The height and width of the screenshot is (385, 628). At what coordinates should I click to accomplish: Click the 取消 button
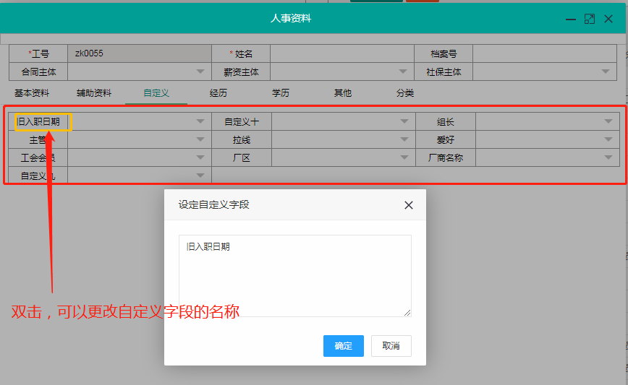tap(391, 346)
